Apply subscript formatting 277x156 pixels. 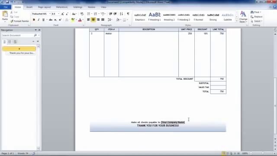click(x=55, y=19)
